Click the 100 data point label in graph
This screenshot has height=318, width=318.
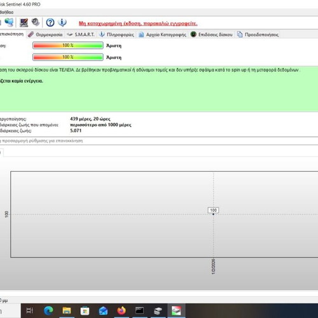click(213, 210)
